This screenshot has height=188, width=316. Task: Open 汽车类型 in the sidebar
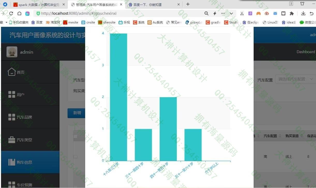click(x=30, y=140)
